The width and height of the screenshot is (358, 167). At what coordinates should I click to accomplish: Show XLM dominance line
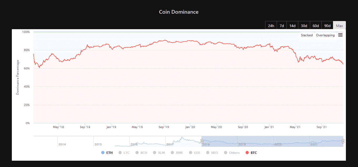(x=159, y=153)
